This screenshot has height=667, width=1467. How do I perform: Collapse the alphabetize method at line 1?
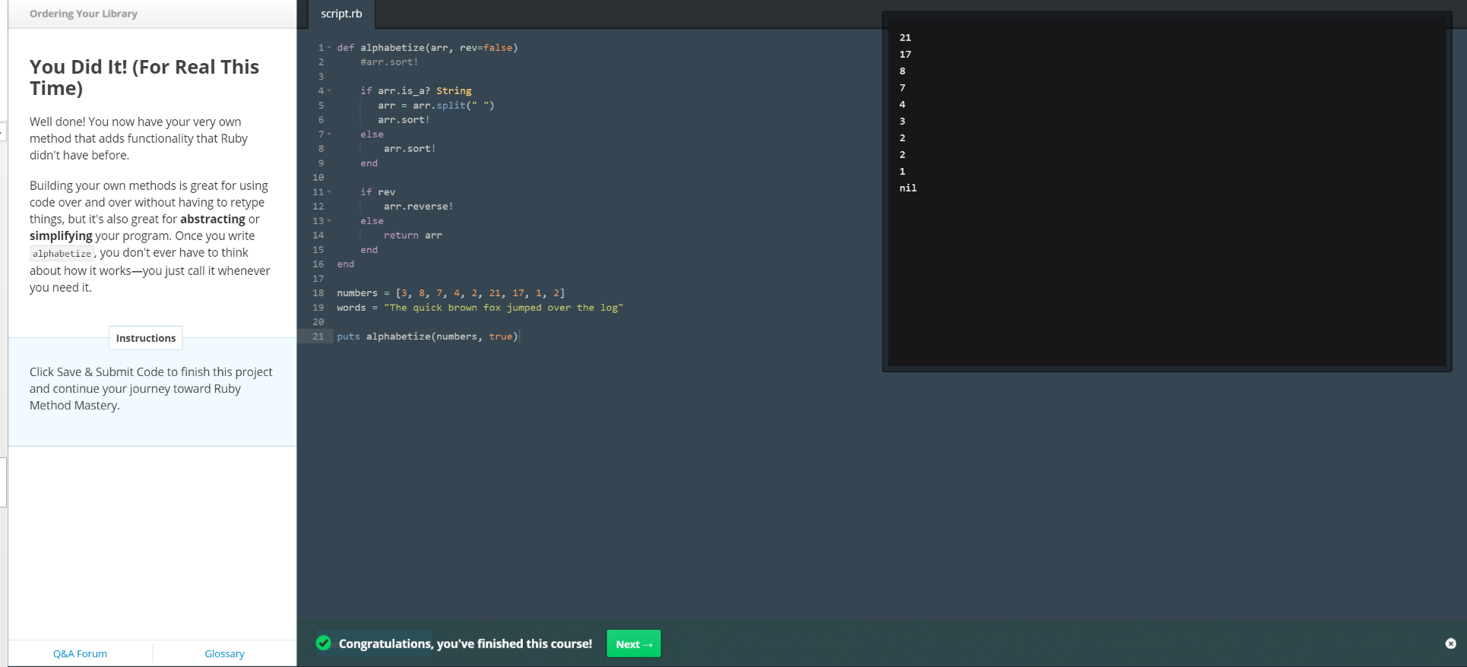[x=329, y=48]
